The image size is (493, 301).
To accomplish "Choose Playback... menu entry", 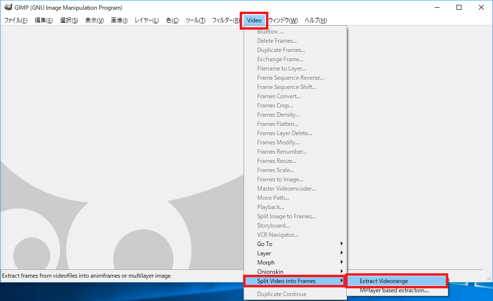I will 295,207.
